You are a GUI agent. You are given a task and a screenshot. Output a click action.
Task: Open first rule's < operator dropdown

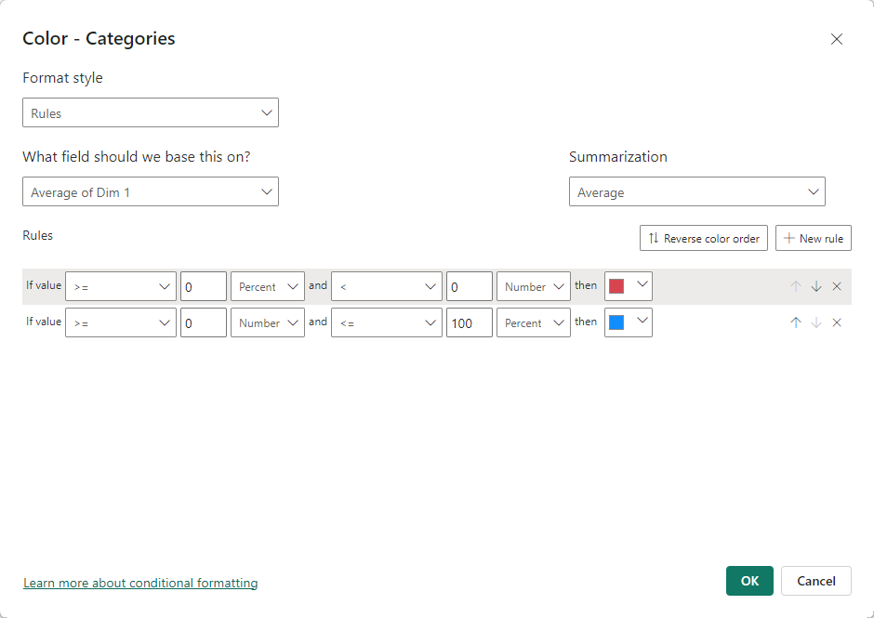(387, 286)
